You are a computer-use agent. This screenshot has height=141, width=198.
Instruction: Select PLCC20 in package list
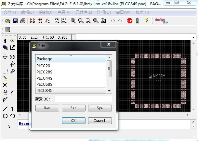point(71,66)
